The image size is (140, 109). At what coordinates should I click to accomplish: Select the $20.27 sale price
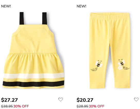(85, 100)
